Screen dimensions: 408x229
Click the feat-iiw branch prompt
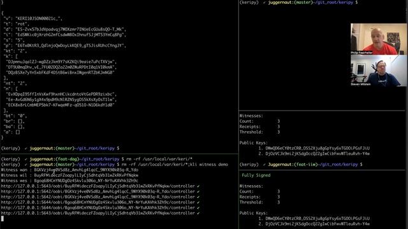(x=301, y=165)
